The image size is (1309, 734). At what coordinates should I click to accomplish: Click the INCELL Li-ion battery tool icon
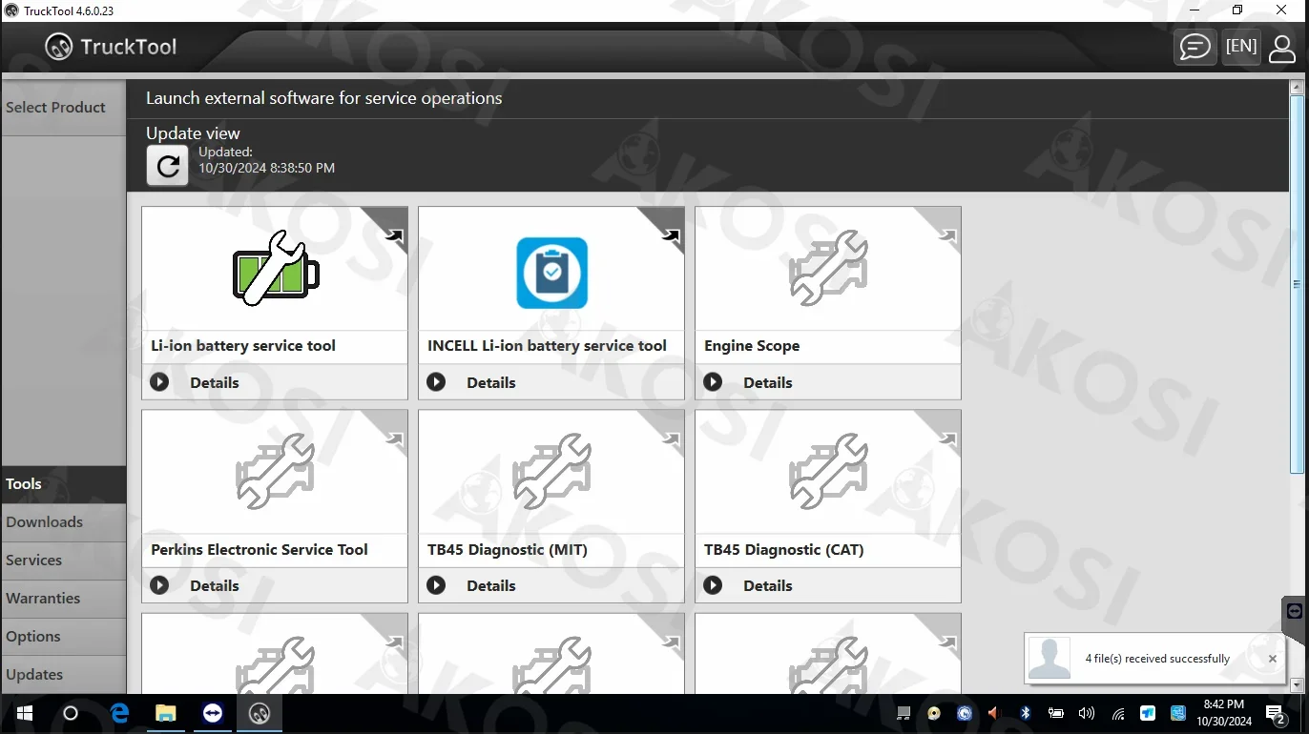point(551,274)
